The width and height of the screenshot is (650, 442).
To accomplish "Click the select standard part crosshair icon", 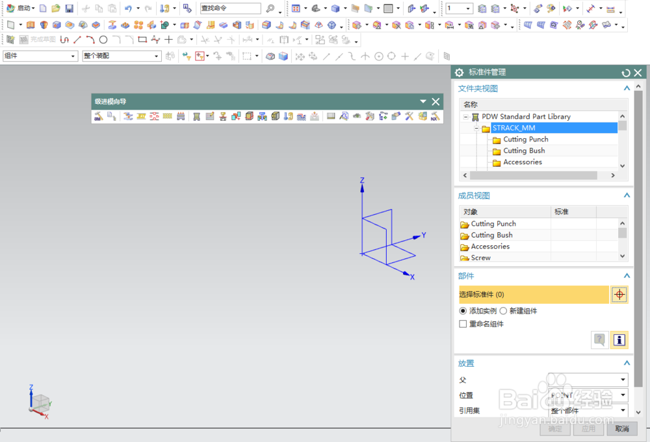I will pyautogui.click(x=619, y=295).
